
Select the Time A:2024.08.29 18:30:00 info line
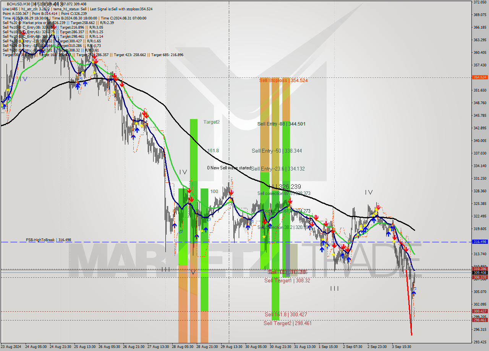pyautogui.click(x=25, y=18)
